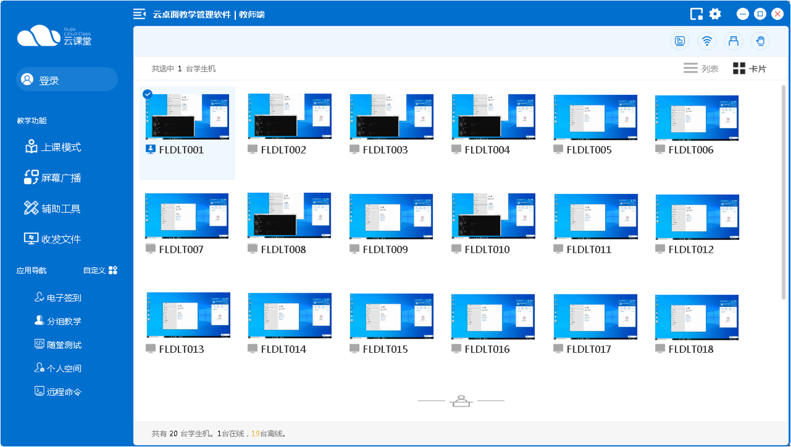Click the screen lock toolbar icon

point(680,41)
